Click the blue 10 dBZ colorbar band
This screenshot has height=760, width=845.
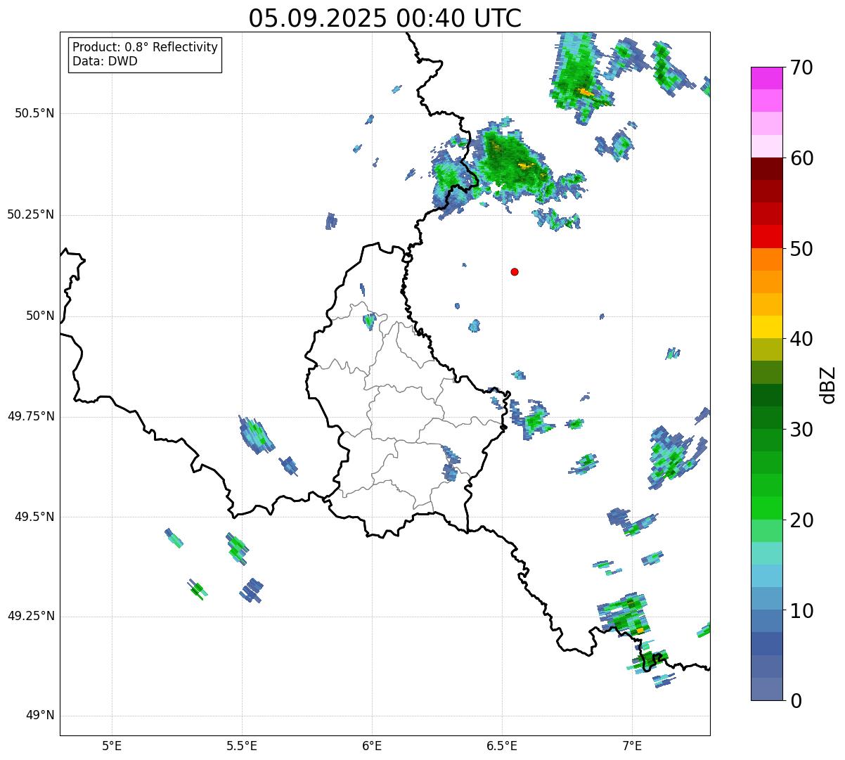click(766, 598)
